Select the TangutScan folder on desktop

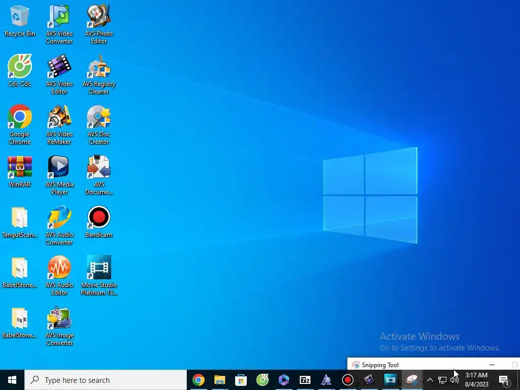(x=20, y=222)
